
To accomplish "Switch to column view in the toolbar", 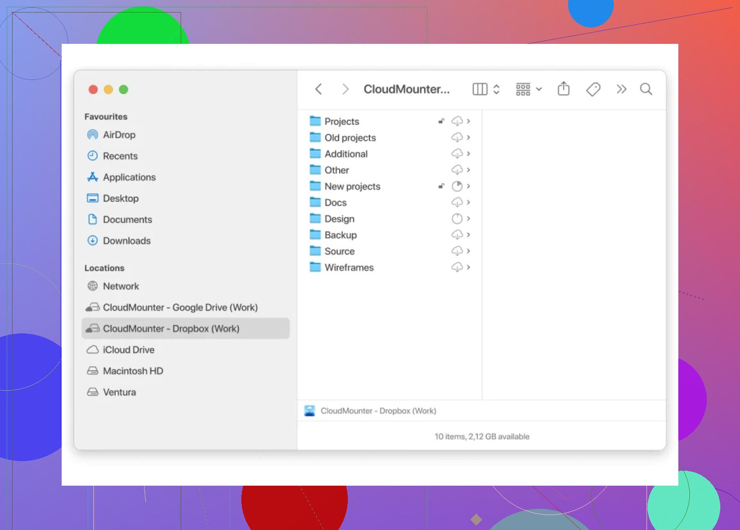I will [x=480, y=89].
